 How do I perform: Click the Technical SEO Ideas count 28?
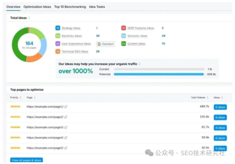coord(98,52)
